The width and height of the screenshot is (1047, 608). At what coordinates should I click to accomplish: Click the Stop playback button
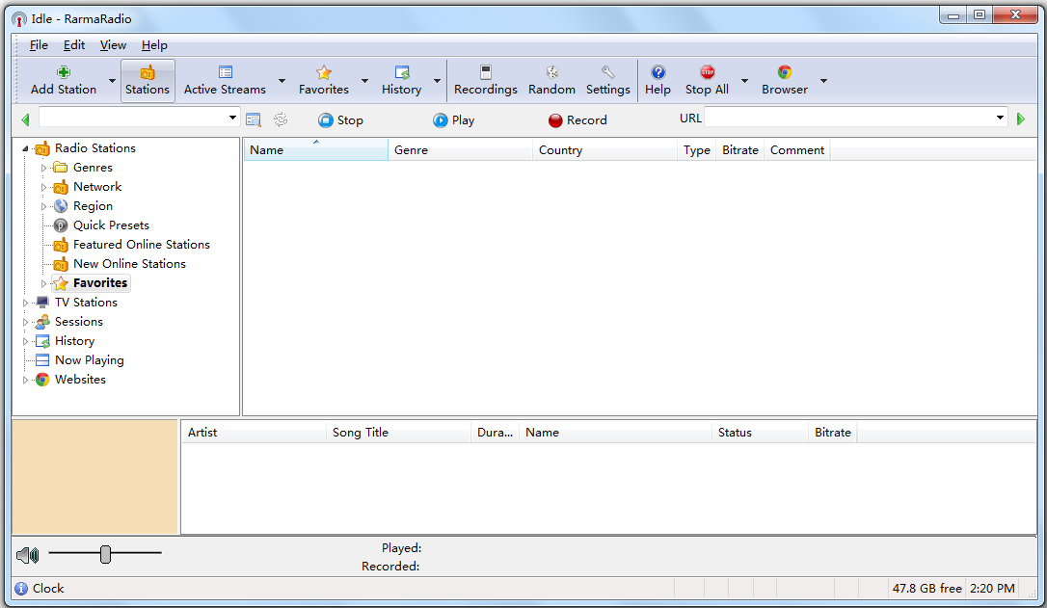click(x=340, y=120)
